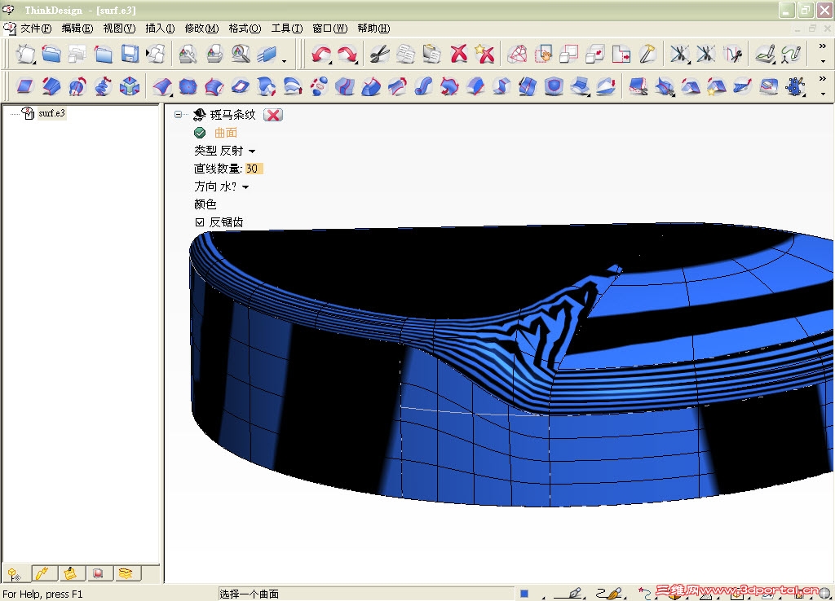Click the red X Delete icon
This screenshot has height=601, width=835.
tap(459, 55)
